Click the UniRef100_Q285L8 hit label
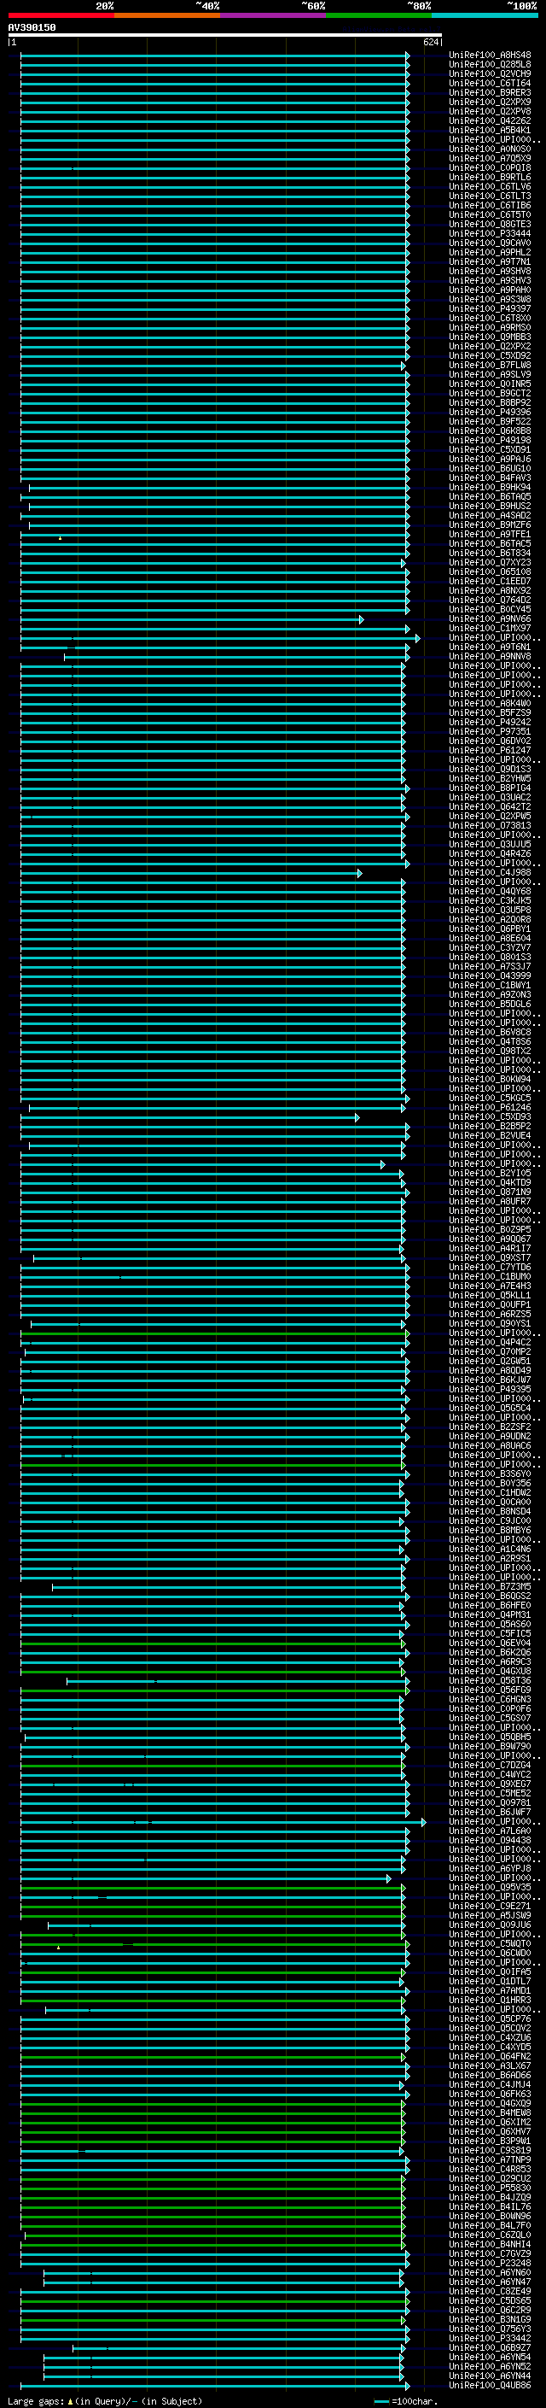This screenshot has height=2408, width=546. tap(490, 65)
